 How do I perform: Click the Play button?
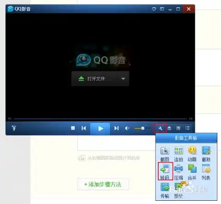point(100,128)
